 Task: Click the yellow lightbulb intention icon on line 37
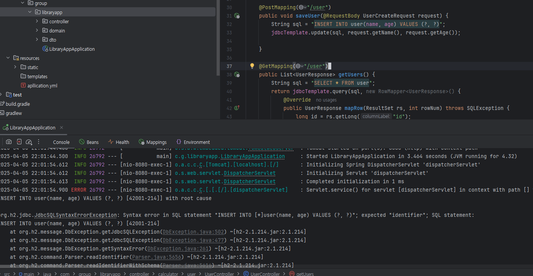252,66
